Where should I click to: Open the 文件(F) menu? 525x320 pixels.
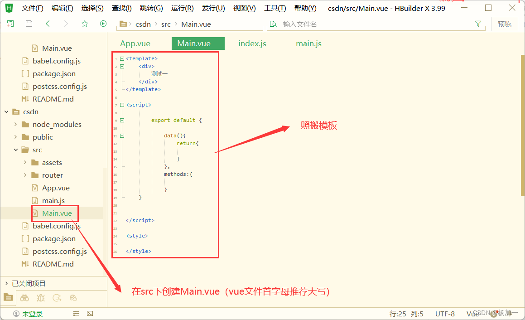coord(33,8)
